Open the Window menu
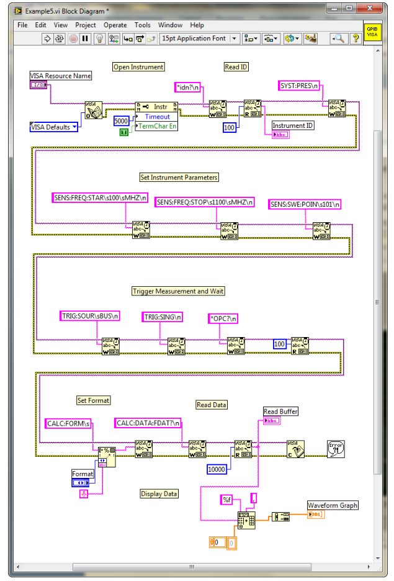This screenshot has height=581, width=394. (170, 25)
